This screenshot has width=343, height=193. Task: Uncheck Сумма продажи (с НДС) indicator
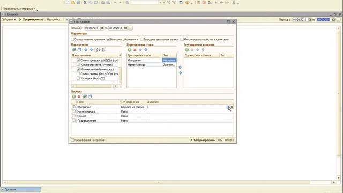tap(78, 60)
